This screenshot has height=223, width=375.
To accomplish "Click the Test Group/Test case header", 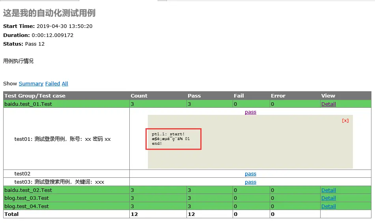I will [35, 96].
